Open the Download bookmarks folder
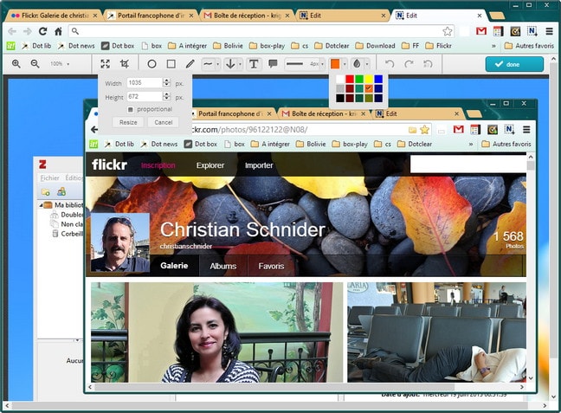 pos(376,46)
